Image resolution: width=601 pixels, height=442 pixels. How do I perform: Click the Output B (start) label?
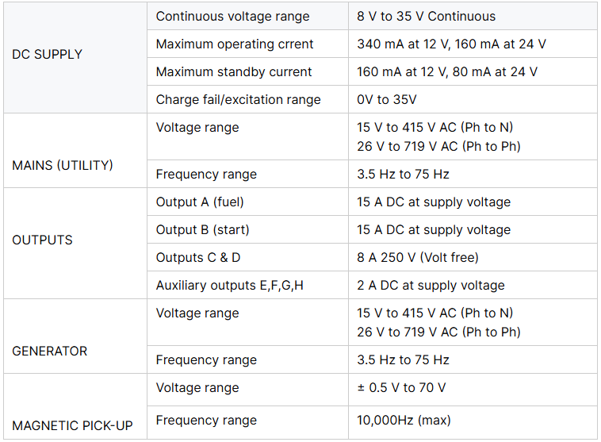(202, 229)
